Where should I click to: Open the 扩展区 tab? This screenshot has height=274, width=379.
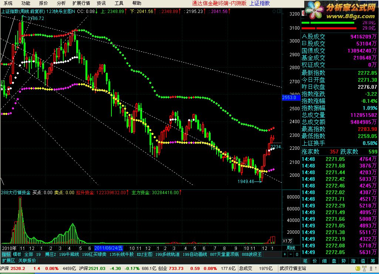9,261
